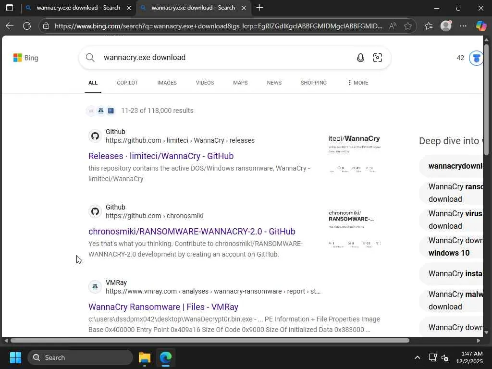
Task: Open the Favorites list icon
Action: (429, 26)
